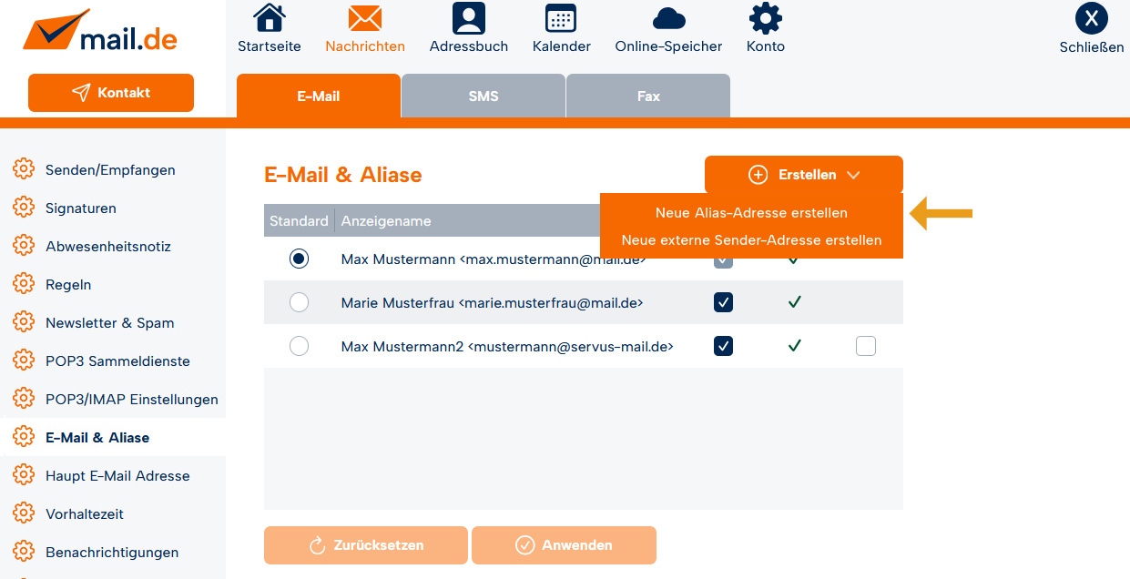Image resolution: width=1130 pixels, height=579 pixels.
Task: Switch to the Fax tab
Action: 648,96
